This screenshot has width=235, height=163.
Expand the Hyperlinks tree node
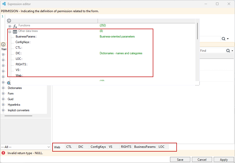pyautogui.click(x=3, y=105)
